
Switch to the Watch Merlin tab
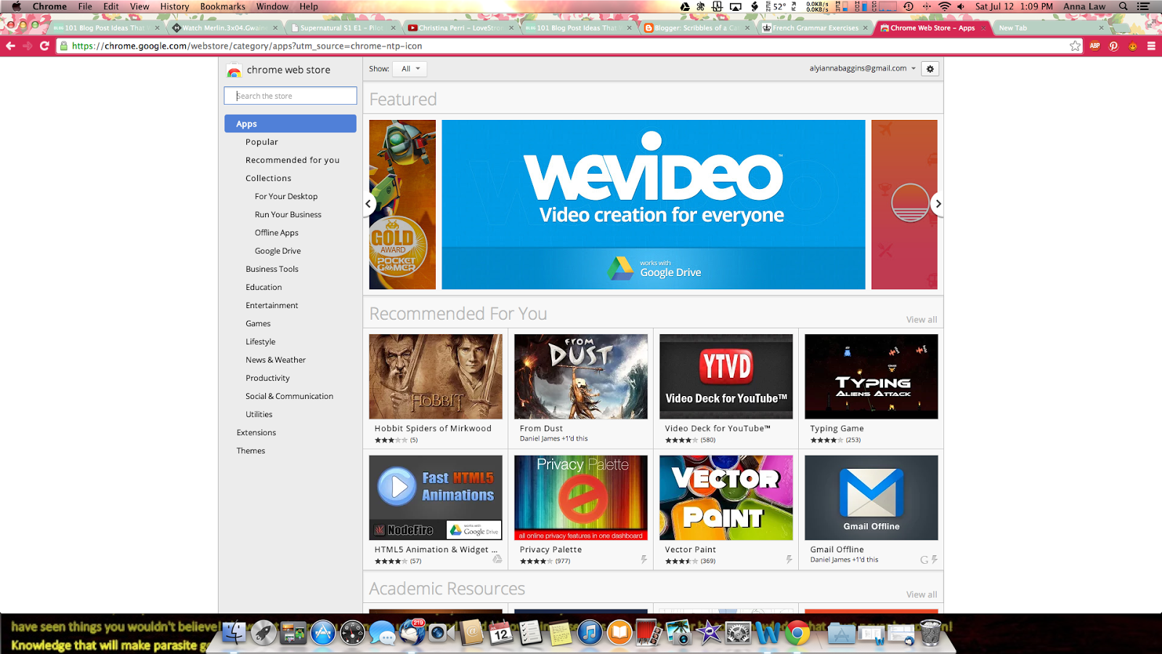224,28
